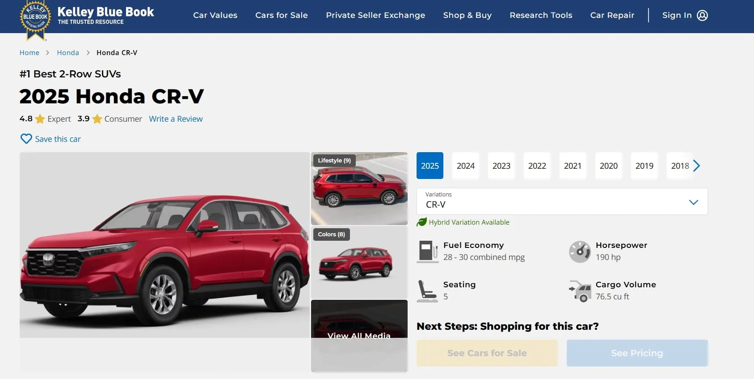
Task: Click the Colors (8) label badge
Action: click(x=332, y=234)
